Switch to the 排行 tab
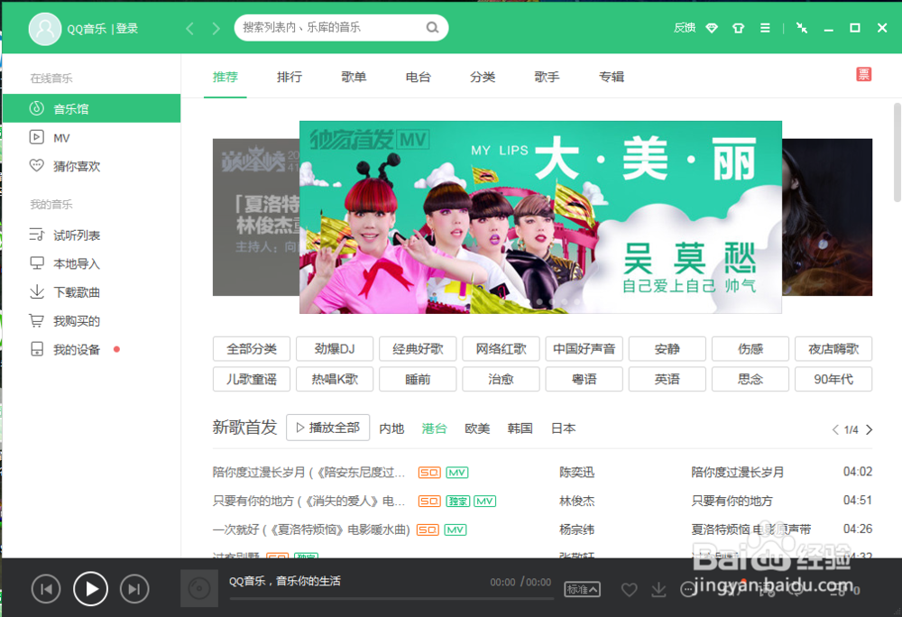The width and height of the screenshot is (902, 617). click(290, 77)
